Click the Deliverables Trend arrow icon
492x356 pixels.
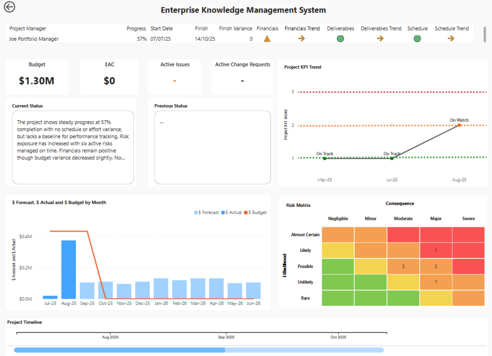coord(380,39)
